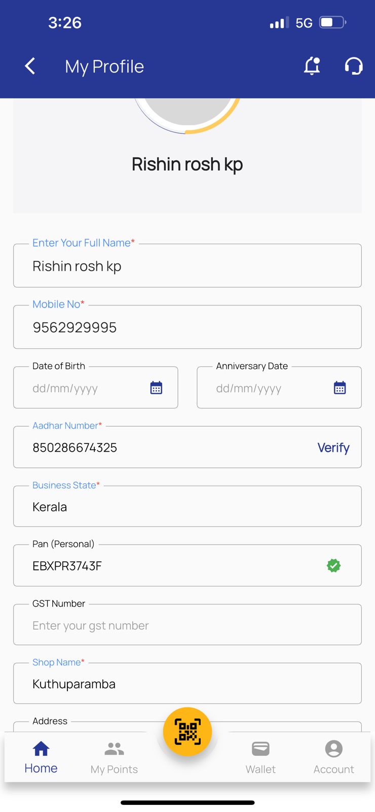This screenshot has width=375, height=812.
Task: Edit the Full Name field
Action: pos(188,266)
